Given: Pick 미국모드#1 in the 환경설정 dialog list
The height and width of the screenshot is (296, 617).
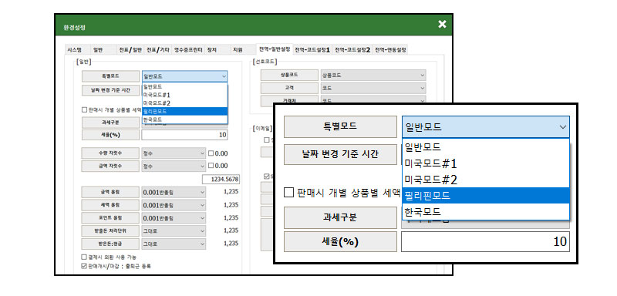Looking at the screenshot, I should (184, 95).
